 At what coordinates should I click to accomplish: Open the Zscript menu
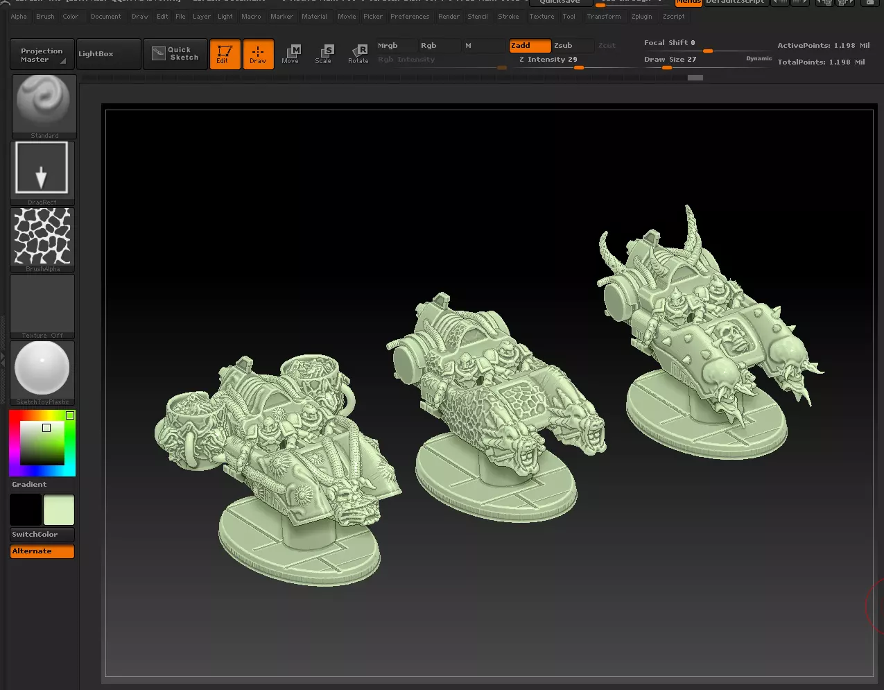point(674,17)
